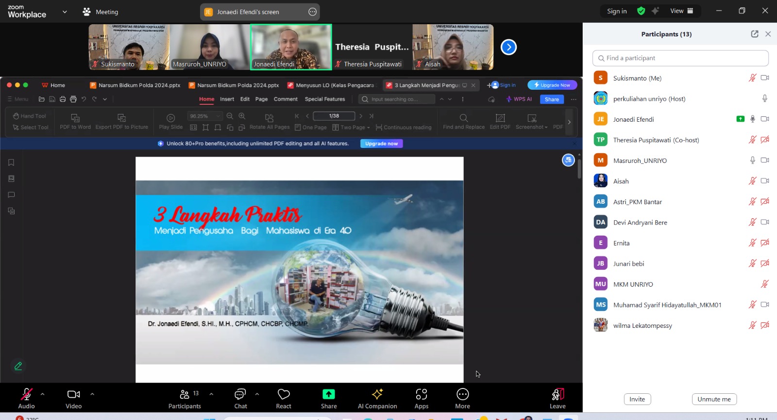Click the Unmute me button
This screenshot has height=420, width=777.
click(714, 399)
